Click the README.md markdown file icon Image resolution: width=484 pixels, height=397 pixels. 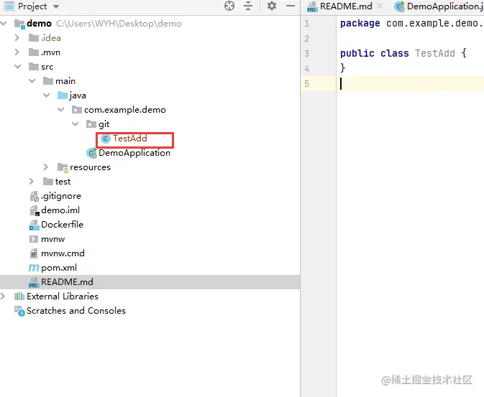[x=34, y=282]
